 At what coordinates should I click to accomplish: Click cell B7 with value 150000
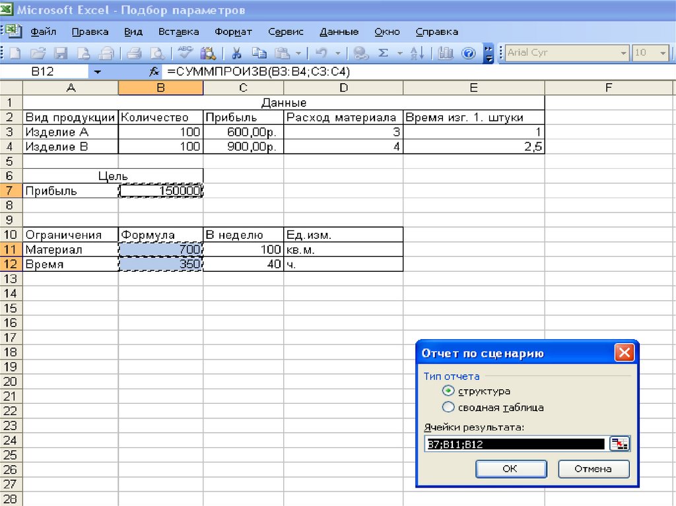click(160, 191)
